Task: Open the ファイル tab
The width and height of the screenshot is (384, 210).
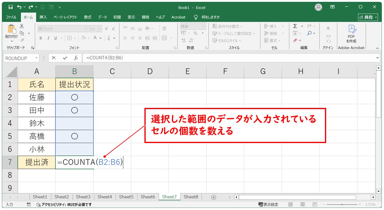Action: click(x=11, y=17)
